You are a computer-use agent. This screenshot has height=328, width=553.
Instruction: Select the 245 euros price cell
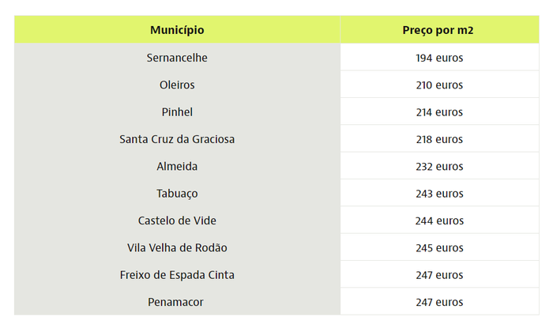[x=439, y=248]
